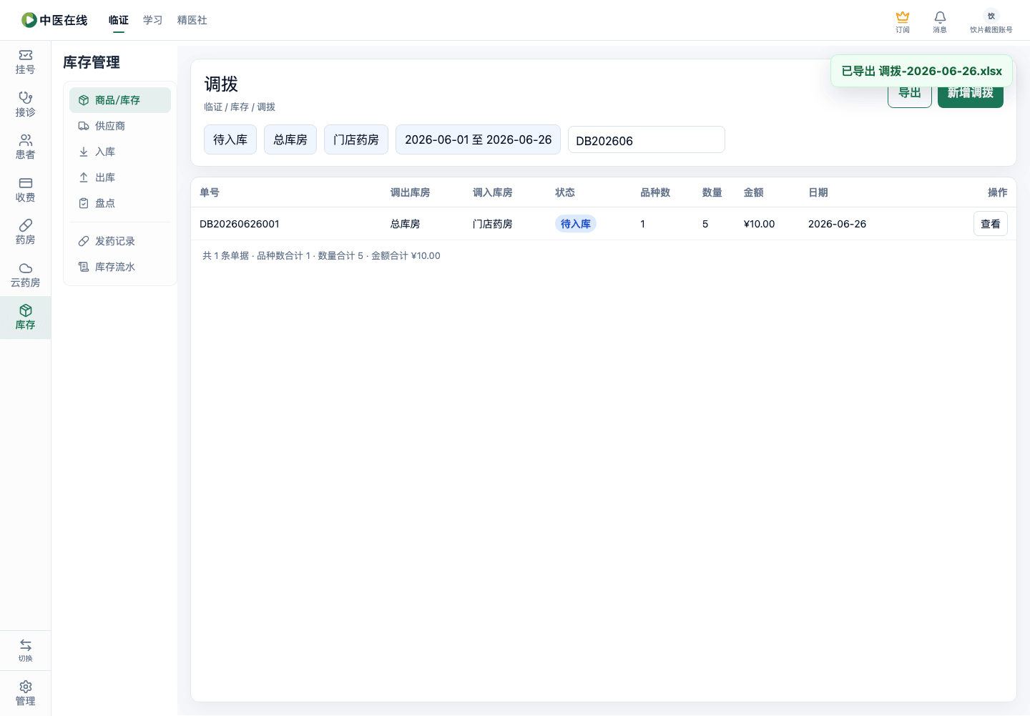Click the 商品/库存 box icon
1030x716 pixels.
(84, 100)
